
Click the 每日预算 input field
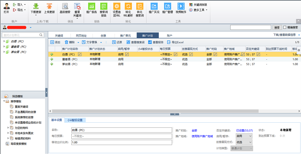pyautogui.click(x=122, y=136)
